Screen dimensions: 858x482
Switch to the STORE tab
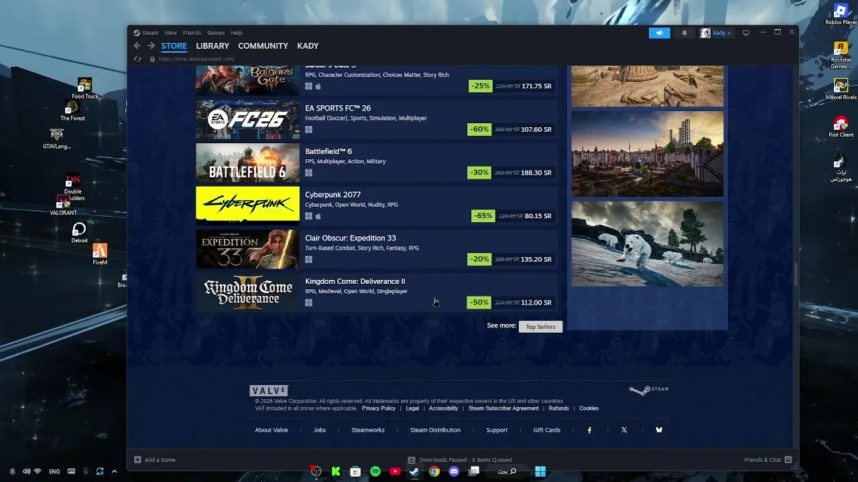click(x=174, y=46)
